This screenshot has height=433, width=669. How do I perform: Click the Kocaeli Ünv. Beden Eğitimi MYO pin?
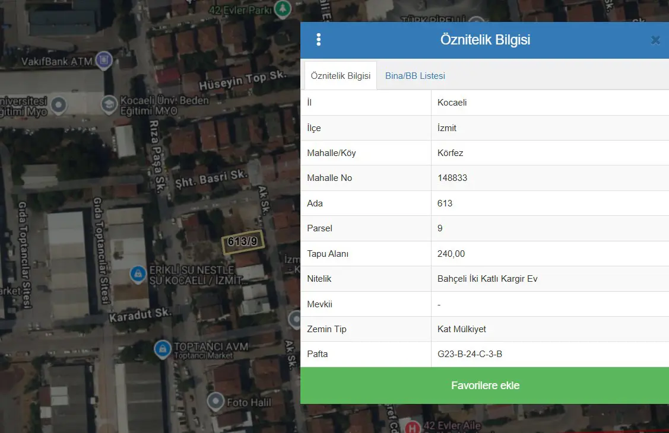click(x=109, y=105)
